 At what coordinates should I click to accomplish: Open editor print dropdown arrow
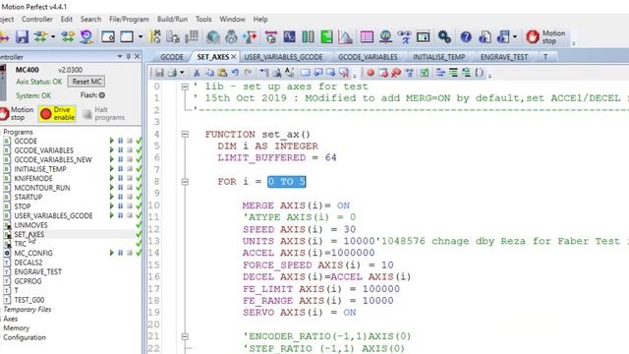(182, 73)
